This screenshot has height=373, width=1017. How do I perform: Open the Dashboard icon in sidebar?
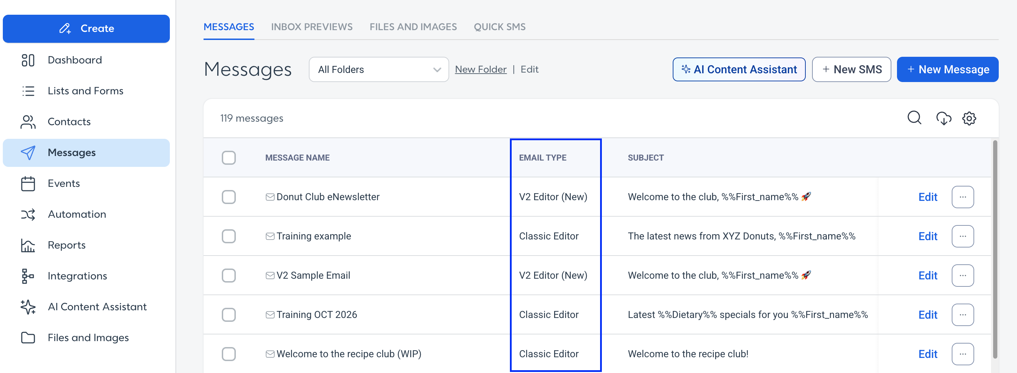[x=28, y=60]
